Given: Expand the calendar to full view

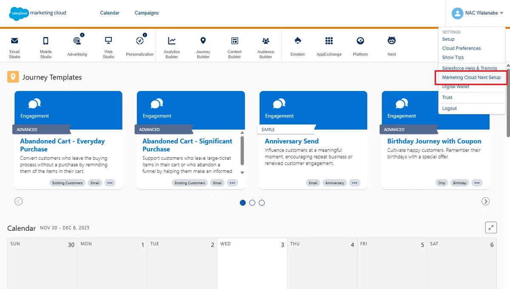Looking at the screenshot, I should pyautogui.click(x=491, y=227).
